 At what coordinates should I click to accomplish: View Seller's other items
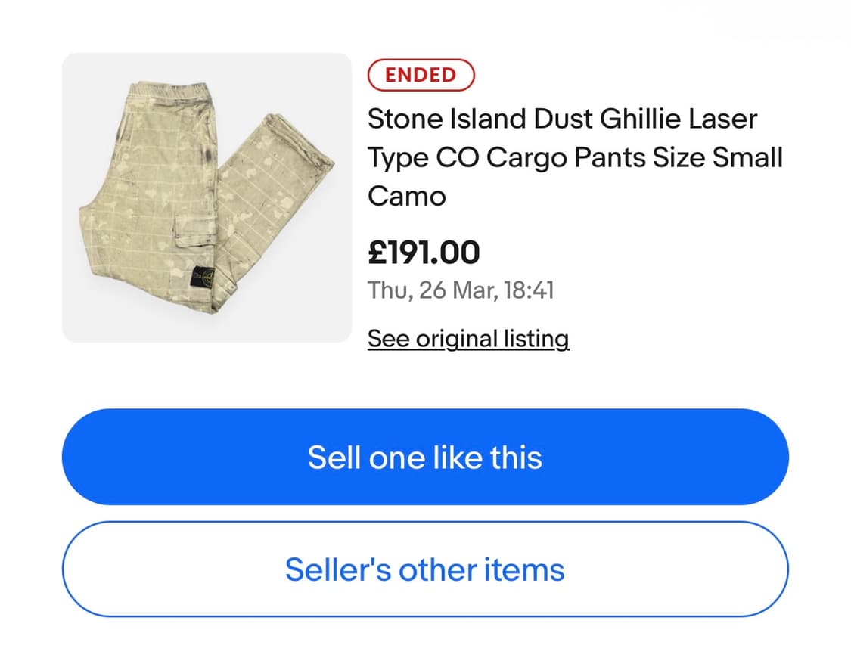425,569
